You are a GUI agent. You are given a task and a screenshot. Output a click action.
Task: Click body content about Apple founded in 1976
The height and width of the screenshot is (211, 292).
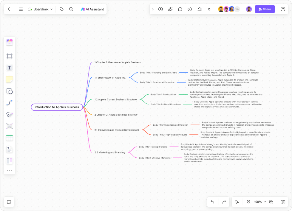coord(225,73)
